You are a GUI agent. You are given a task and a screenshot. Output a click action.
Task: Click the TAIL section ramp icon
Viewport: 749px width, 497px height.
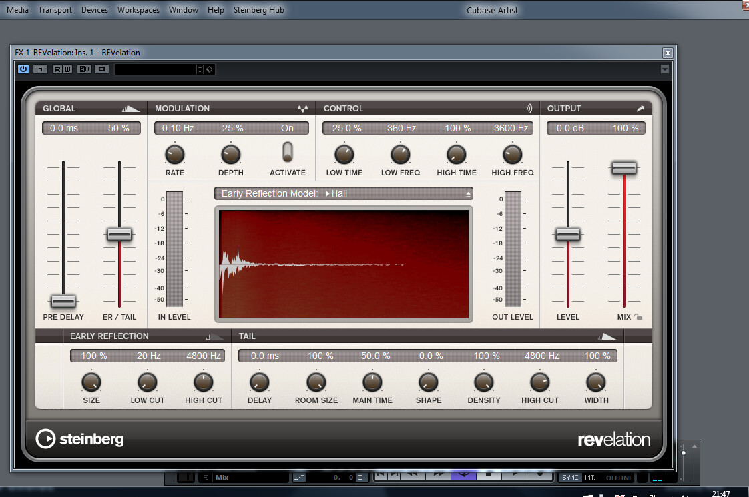607,337
